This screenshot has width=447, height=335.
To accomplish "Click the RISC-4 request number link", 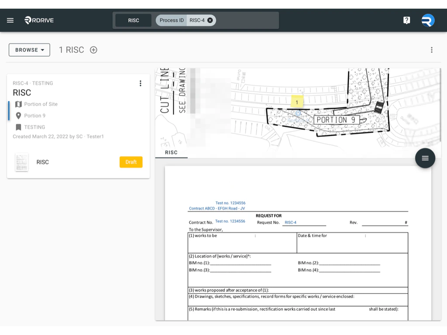I will (290, 222).
